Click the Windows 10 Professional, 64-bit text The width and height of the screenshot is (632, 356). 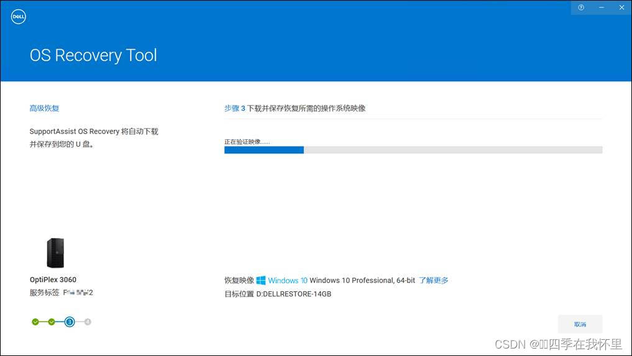[x=362, y=280]
